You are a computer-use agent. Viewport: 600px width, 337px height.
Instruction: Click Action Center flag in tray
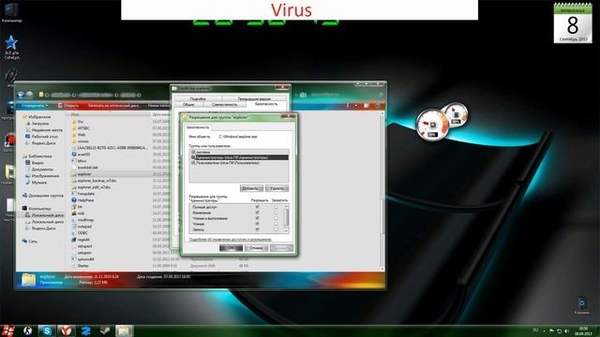[x=551, y=330]
